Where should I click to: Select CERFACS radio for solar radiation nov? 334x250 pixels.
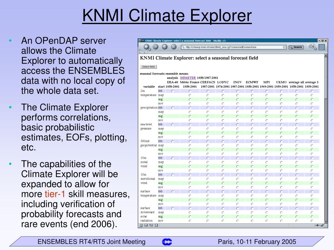[x=208, y=221]
